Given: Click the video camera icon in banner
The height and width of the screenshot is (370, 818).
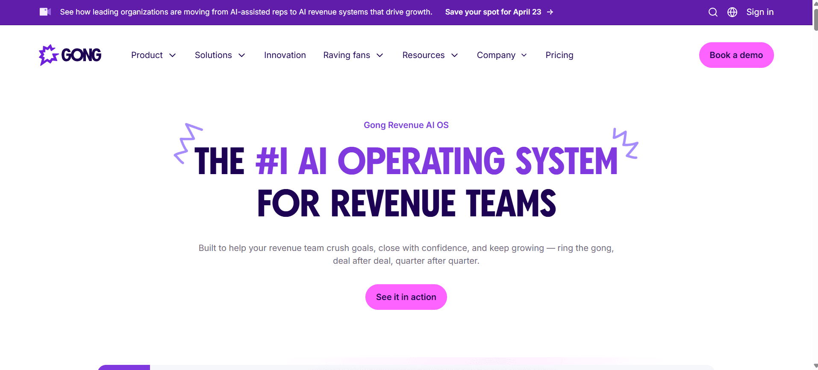Looking at the screenshot, I should [45, 12].
